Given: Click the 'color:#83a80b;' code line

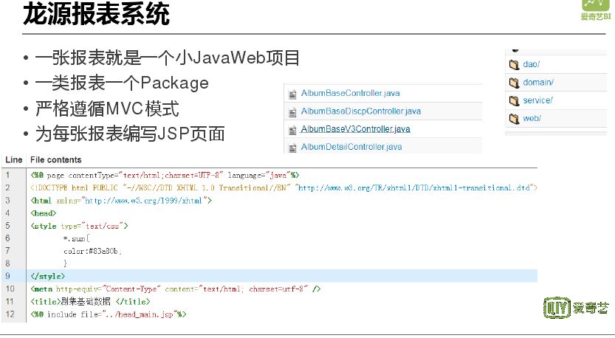Looking at the screenshot, I should point(92,251).
